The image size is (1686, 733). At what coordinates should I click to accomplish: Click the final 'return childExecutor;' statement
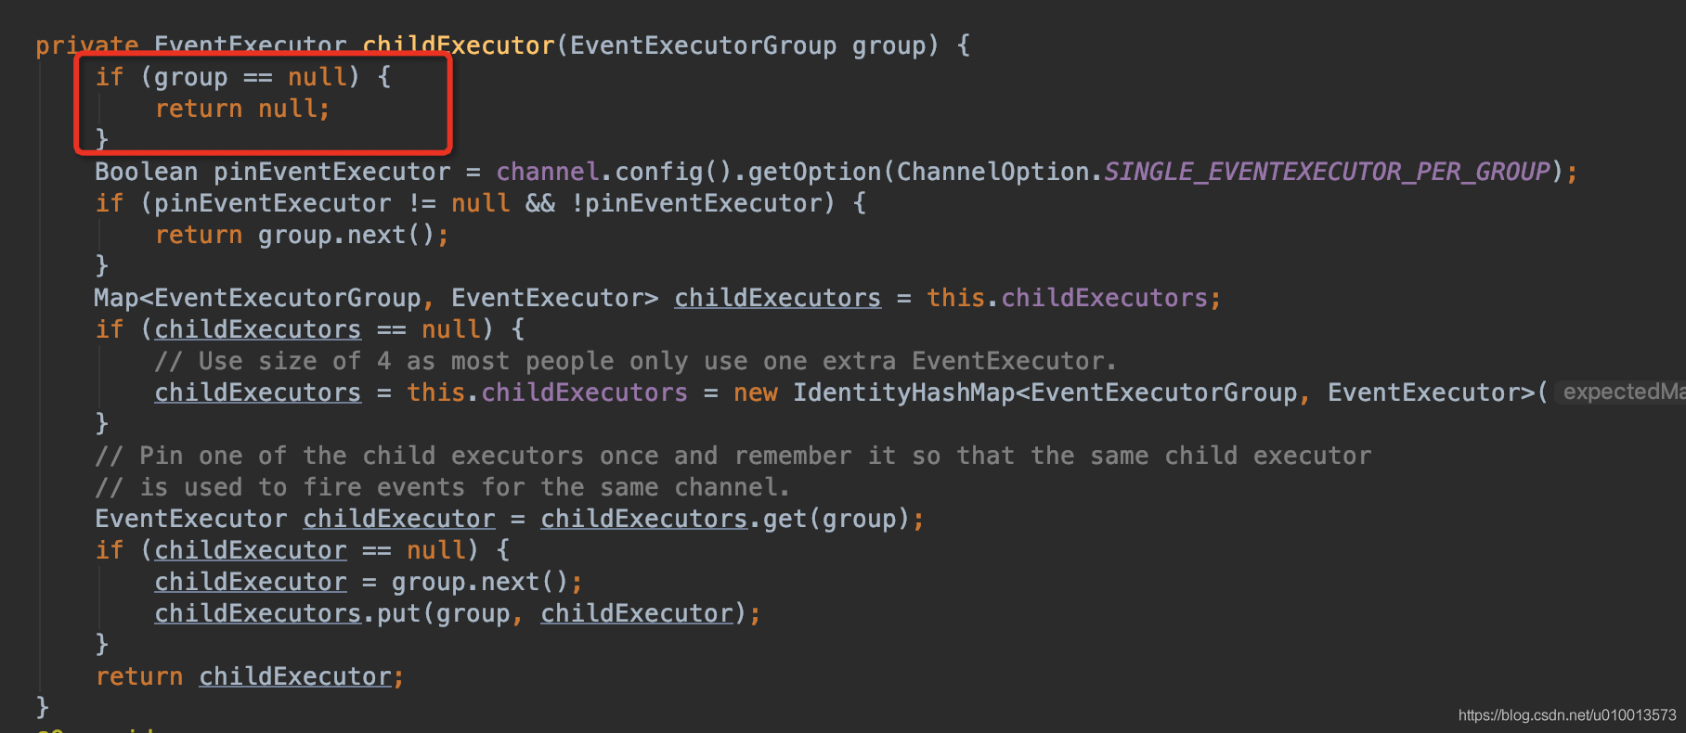(249, 676)
